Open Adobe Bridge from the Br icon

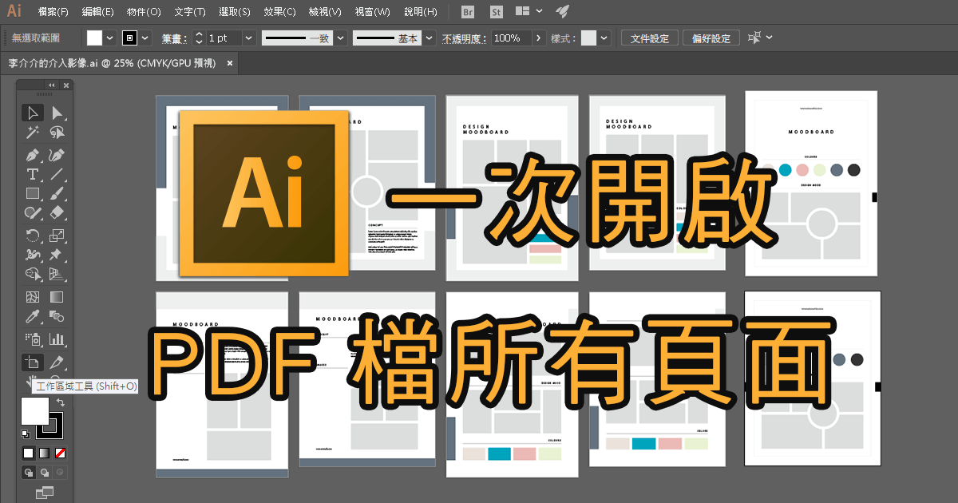coord(466,12)
